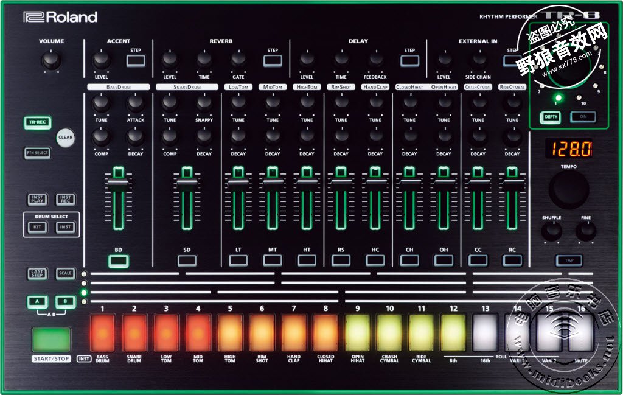623x395 pixels.
Task: Toggle the Delay STEP button
Action: point(409,61)
